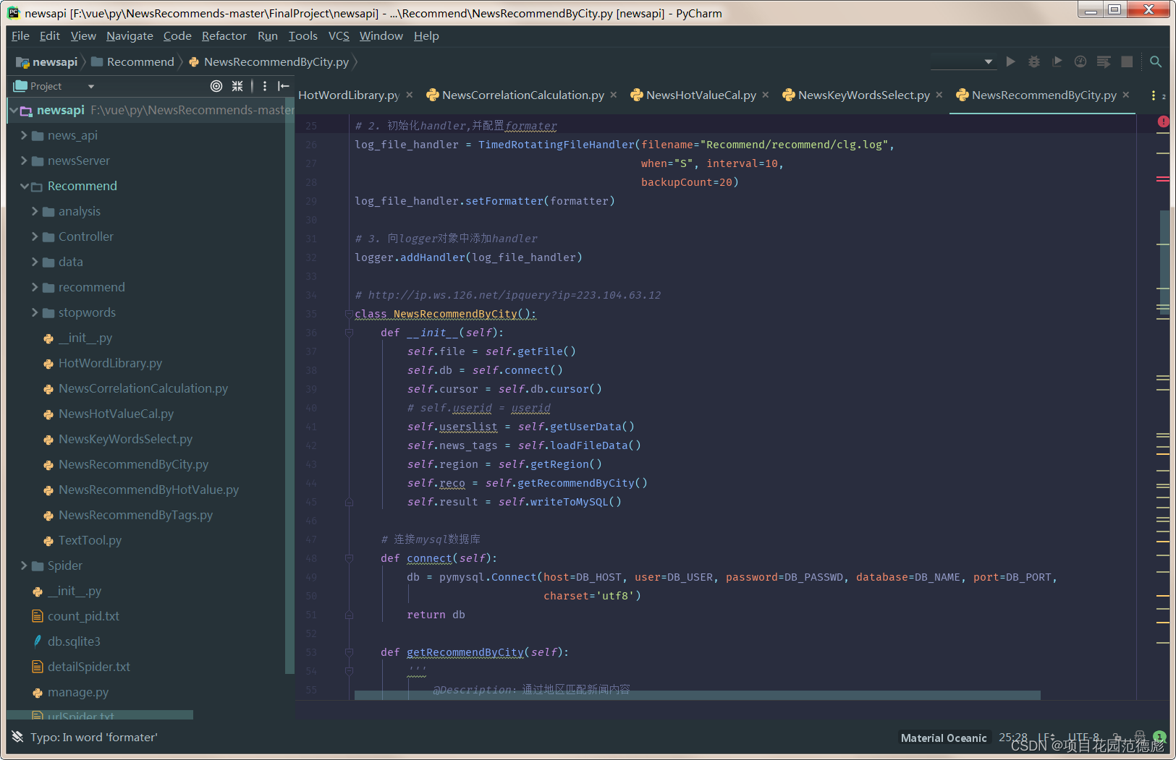
Task: Fold the class NewsRecommendByCity block
Action: click(349, 314)
